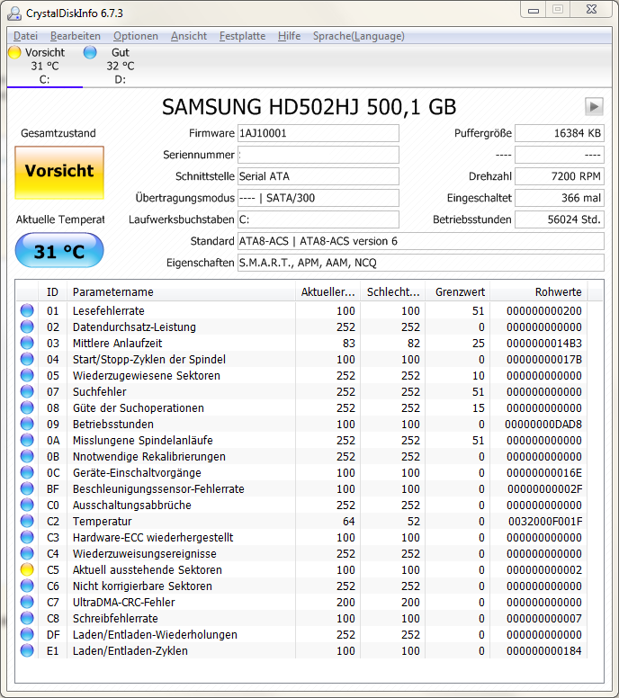Image resolution: width=619 pixels, height=698 pixels.
Task: Click the Rohwerte column header
Action: [539, 292]
